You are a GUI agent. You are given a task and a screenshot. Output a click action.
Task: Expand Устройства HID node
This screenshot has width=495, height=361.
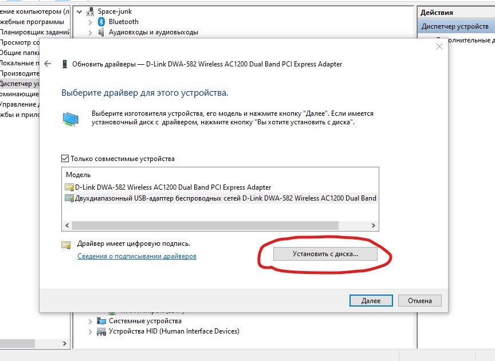click(x=91, y=332)
